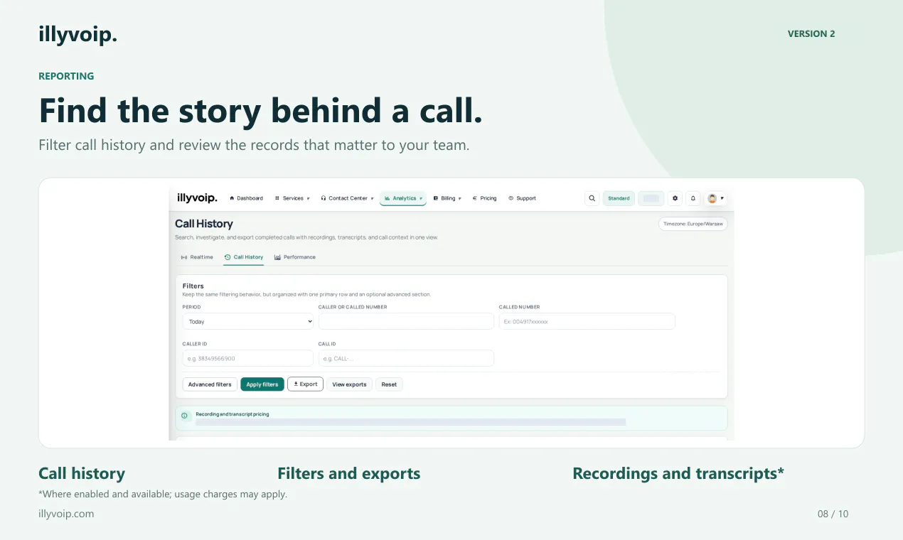Click the illyvoip logo in the app navbar

[197, 198]
